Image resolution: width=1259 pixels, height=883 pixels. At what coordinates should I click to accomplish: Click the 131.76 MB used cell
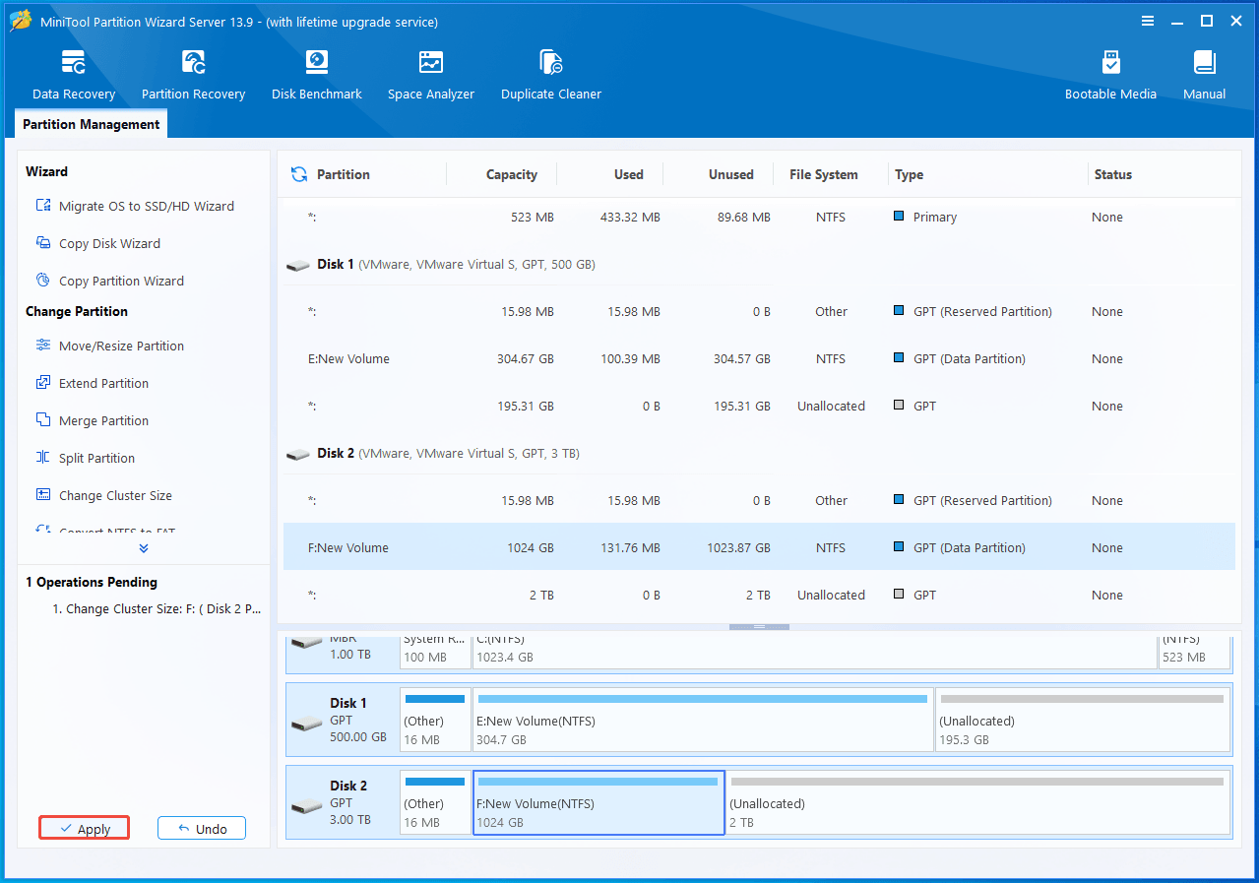tap(630, 547)
